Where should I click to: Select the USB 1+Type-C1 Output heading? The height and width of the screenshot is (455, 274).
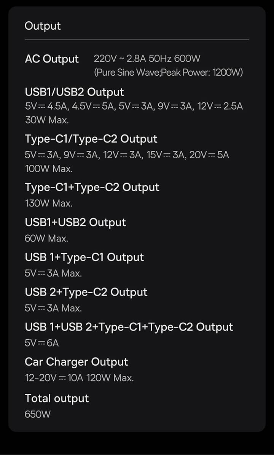(84, 257)
